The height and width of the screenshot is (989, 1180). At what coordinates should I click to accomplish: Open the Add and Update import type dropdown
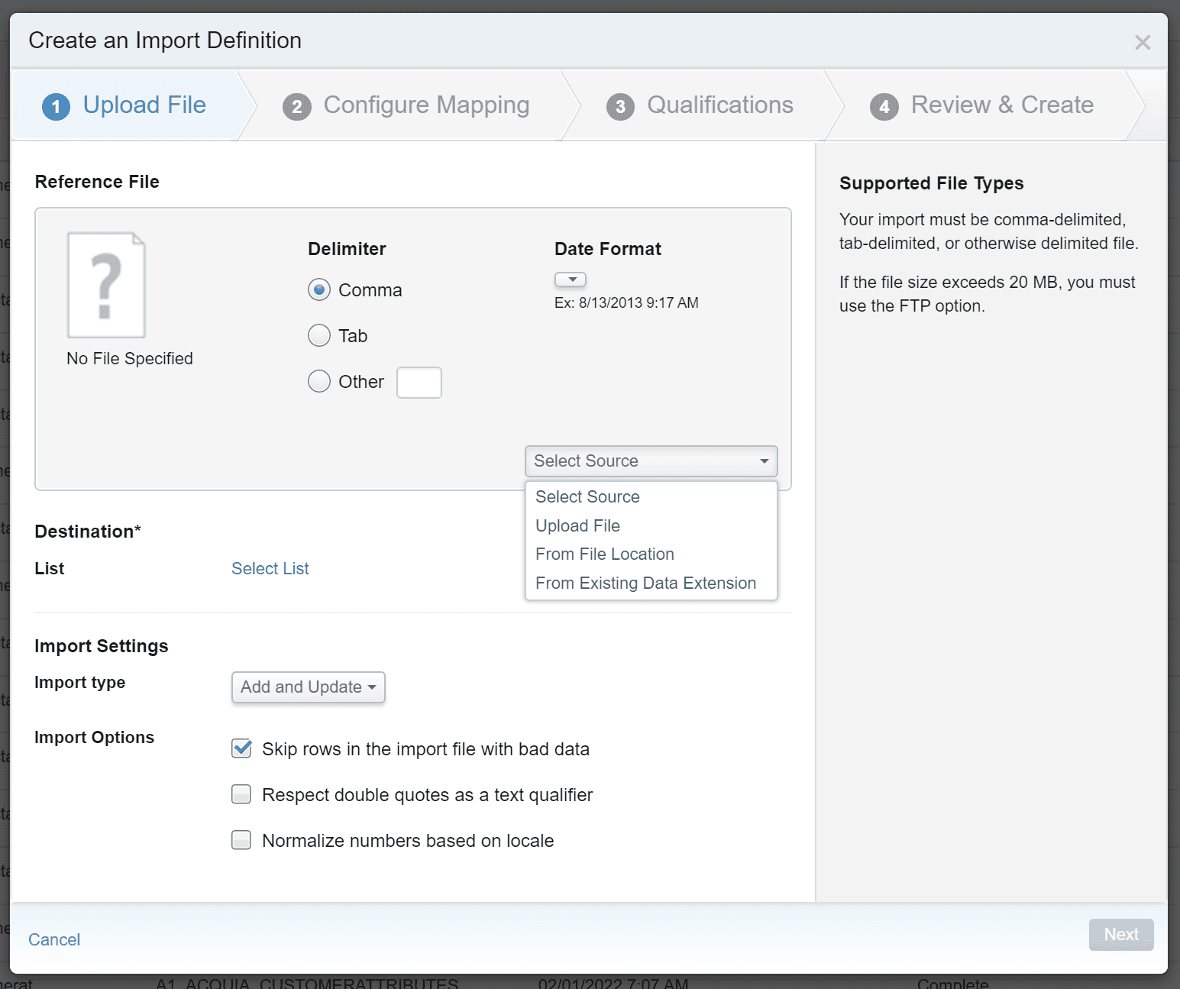308,687
